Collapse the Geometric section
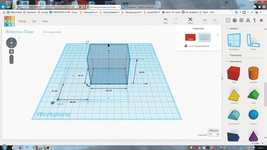 point(227,61)
